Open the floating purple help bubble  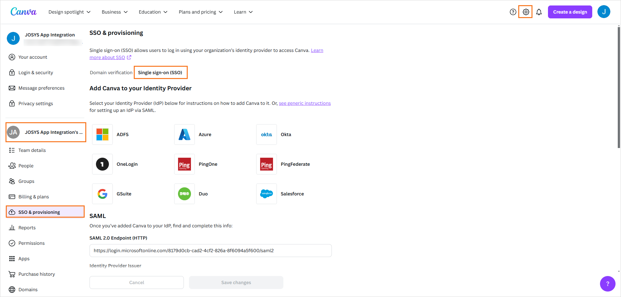point(607,284)
